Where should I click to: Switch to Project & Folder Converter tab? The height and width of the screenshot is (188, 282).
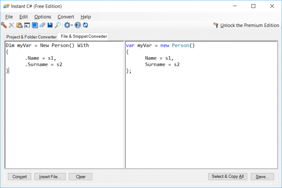click(31, 37)
